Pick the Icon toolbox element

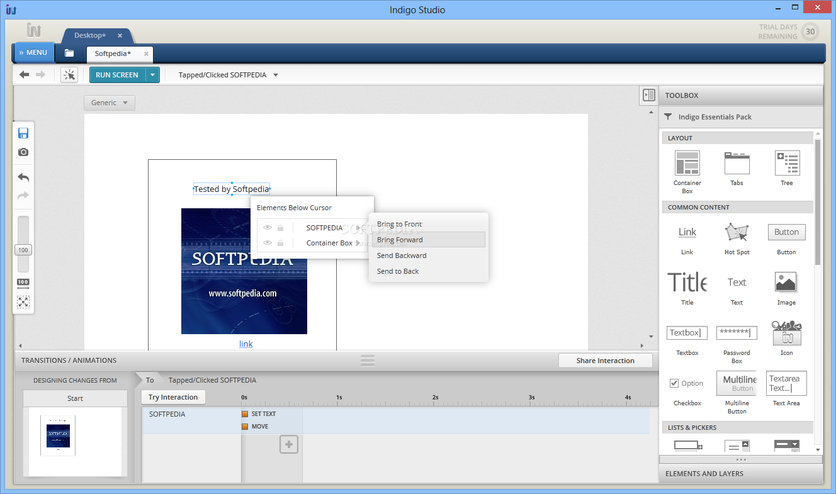point(787,339)
